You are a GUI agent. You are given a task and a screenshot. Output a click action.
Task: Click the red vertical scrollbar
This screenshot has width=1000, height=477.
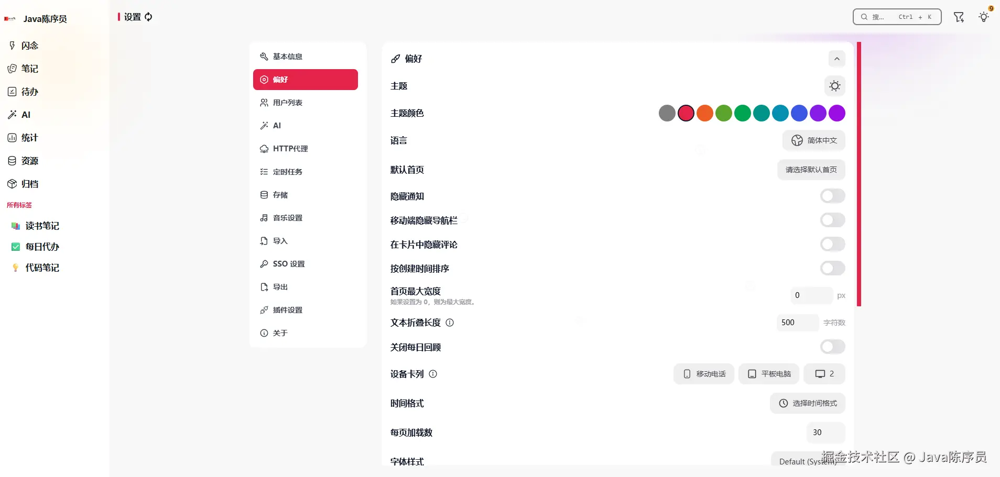tap(859, 174)
